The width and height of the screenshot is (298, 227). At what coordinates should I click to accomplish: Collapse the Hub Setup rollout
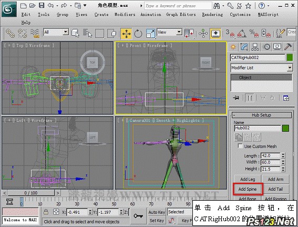tap(262, 115)
